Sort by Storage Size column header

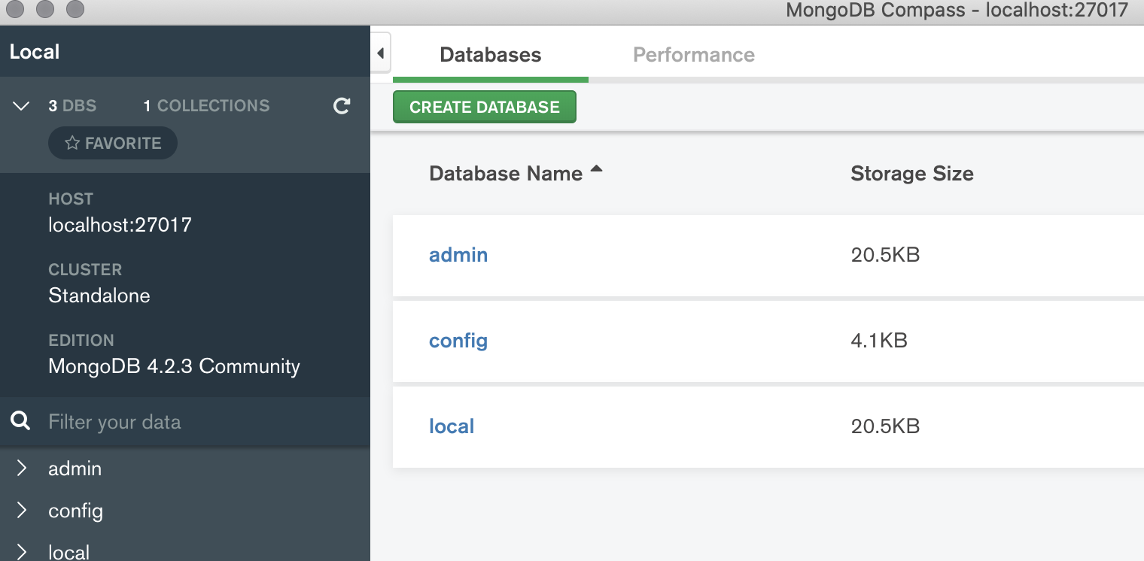point(912,174)
